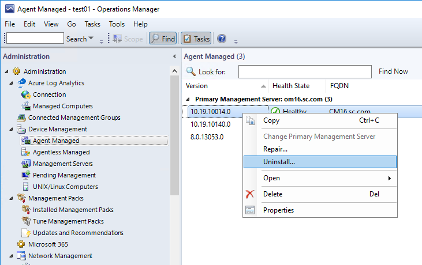Click the Azure Log Analytics node icon
The image size is (422, 265).
point(21,83)
